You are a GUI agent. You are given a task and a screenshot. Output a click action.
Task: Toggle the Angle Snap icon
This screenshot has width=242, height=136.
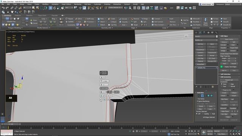click(93, 8)
